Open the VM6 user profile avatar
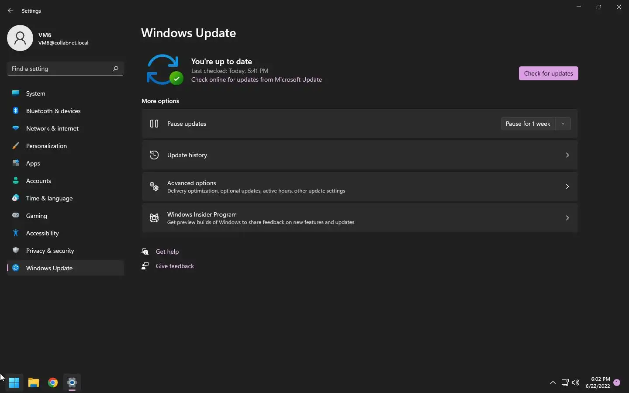 click(20, 38)
